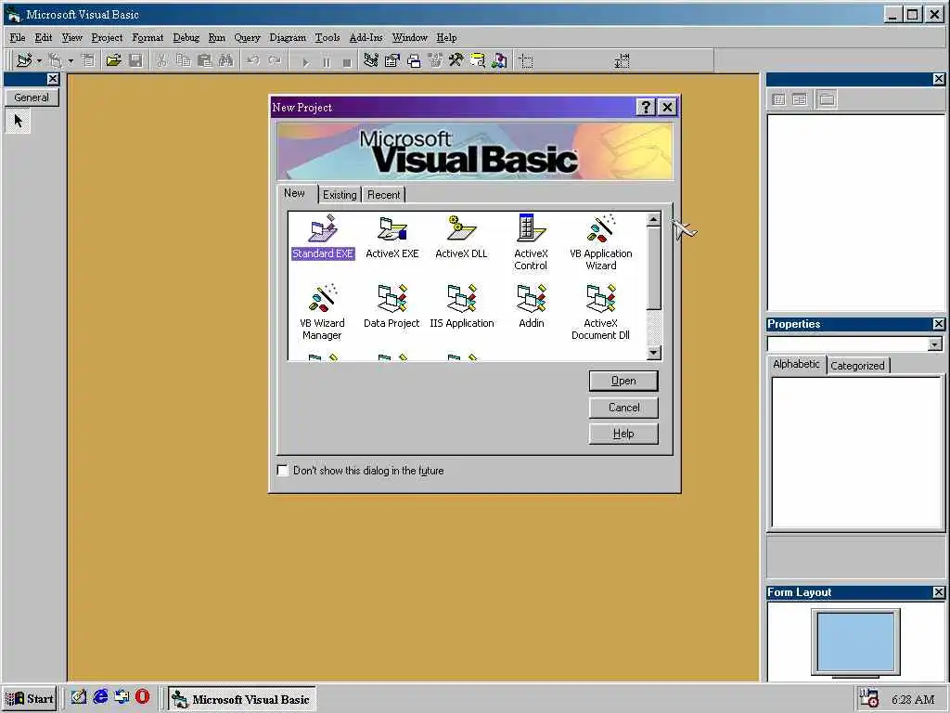The width and height of the screenshot is (950, 713).
Task: Open the Add Form dropdown arrow
Action: 71,60
